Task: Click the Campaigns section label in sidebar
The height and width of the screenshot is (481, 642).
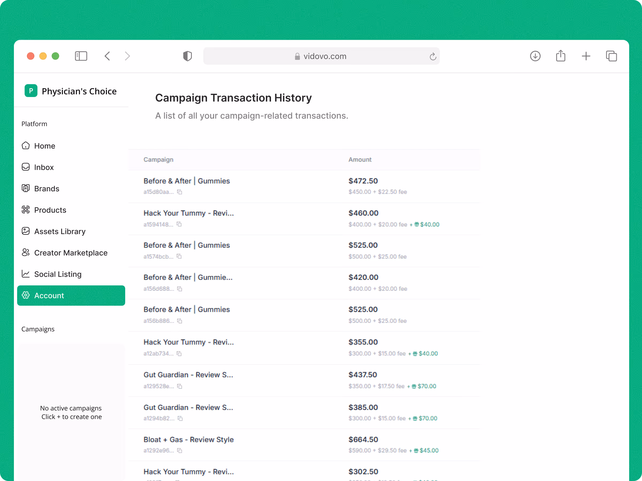Action: 38,329
